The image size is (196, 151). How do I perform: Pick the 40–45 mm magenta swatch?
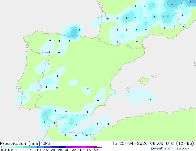pos(84,147)
